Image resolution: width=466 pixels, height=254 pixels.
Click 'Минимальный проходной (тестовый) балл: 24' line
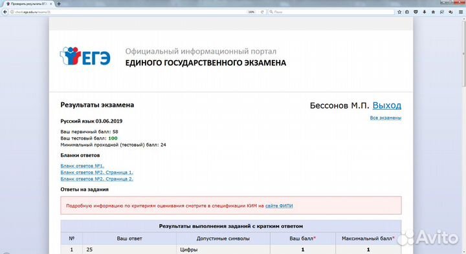(113, 145)
